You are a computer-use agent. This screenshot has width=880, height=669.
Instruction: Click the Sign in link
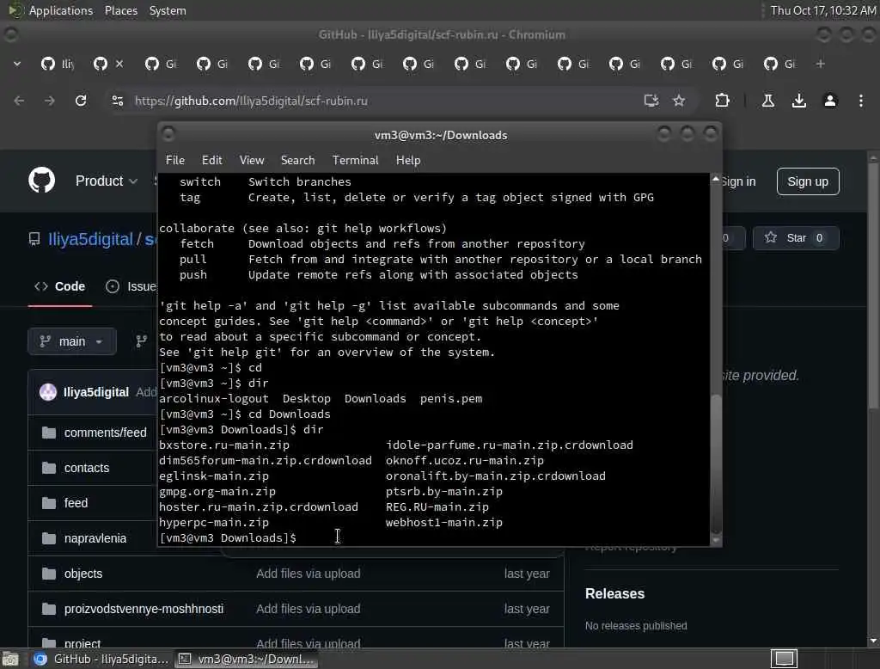coord(738,181)
